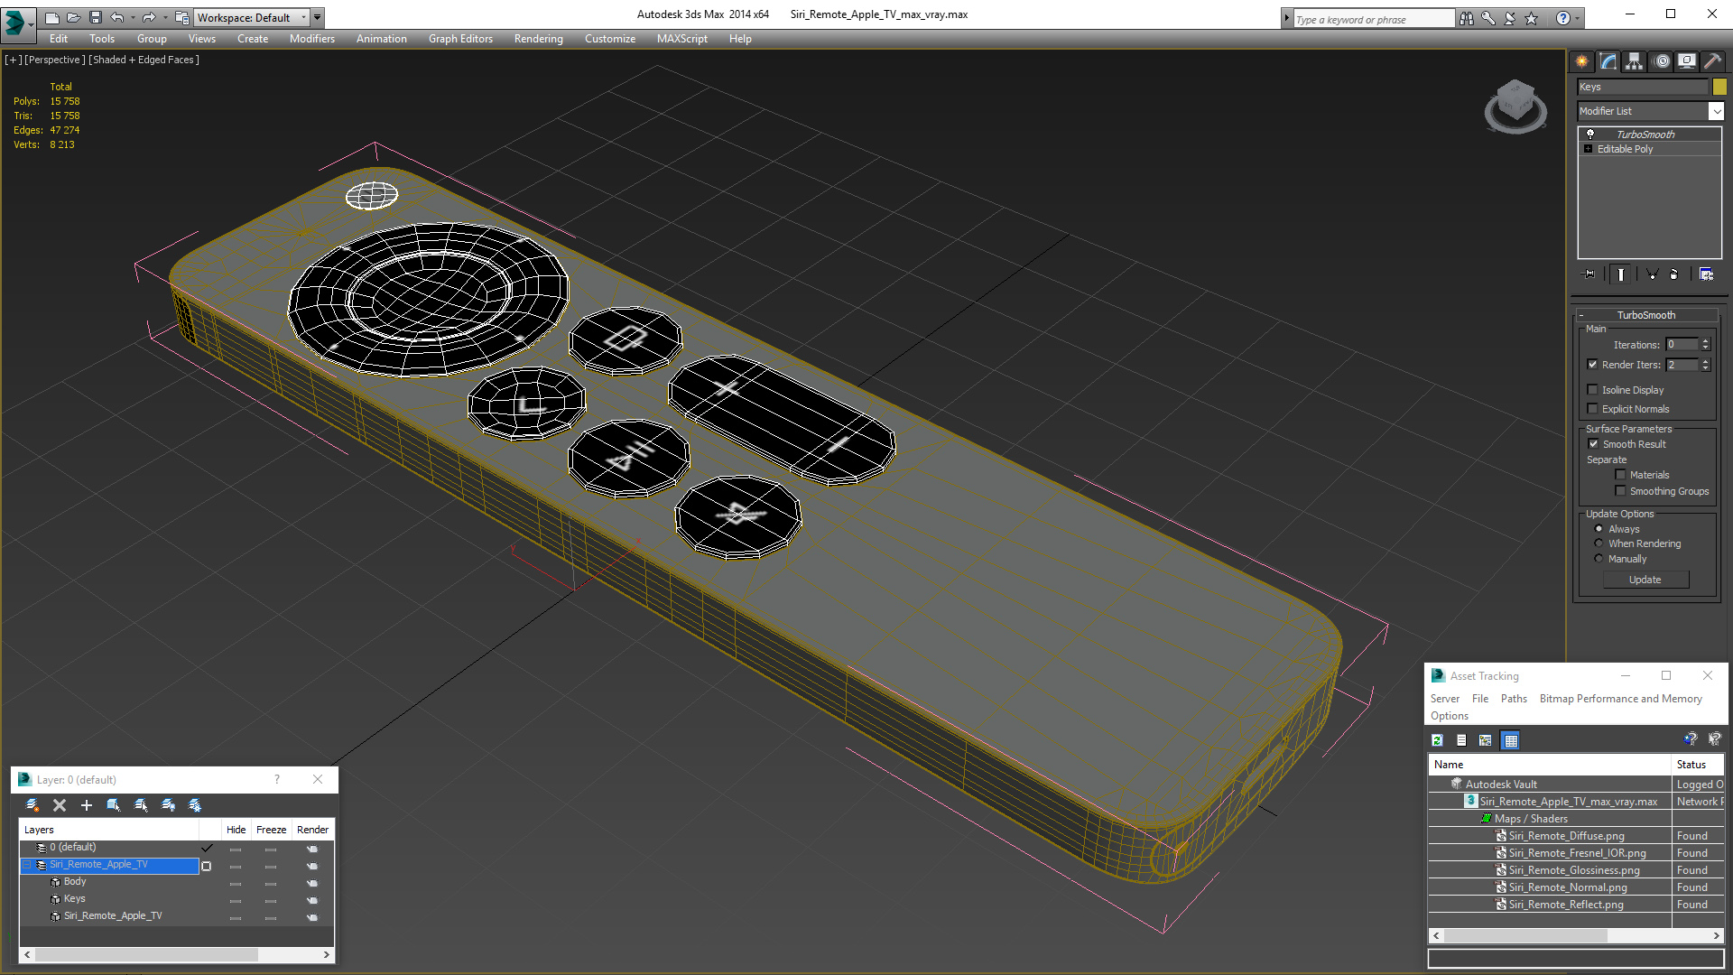Click the Layer dialog horizontal scrollbar

click(177, 954)
